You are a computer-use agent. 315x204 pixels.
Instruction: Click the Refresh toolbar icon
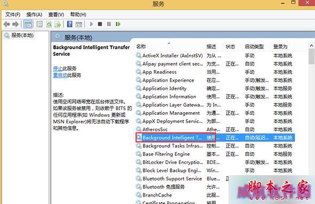pyautogui.click(x=49, y=25)
